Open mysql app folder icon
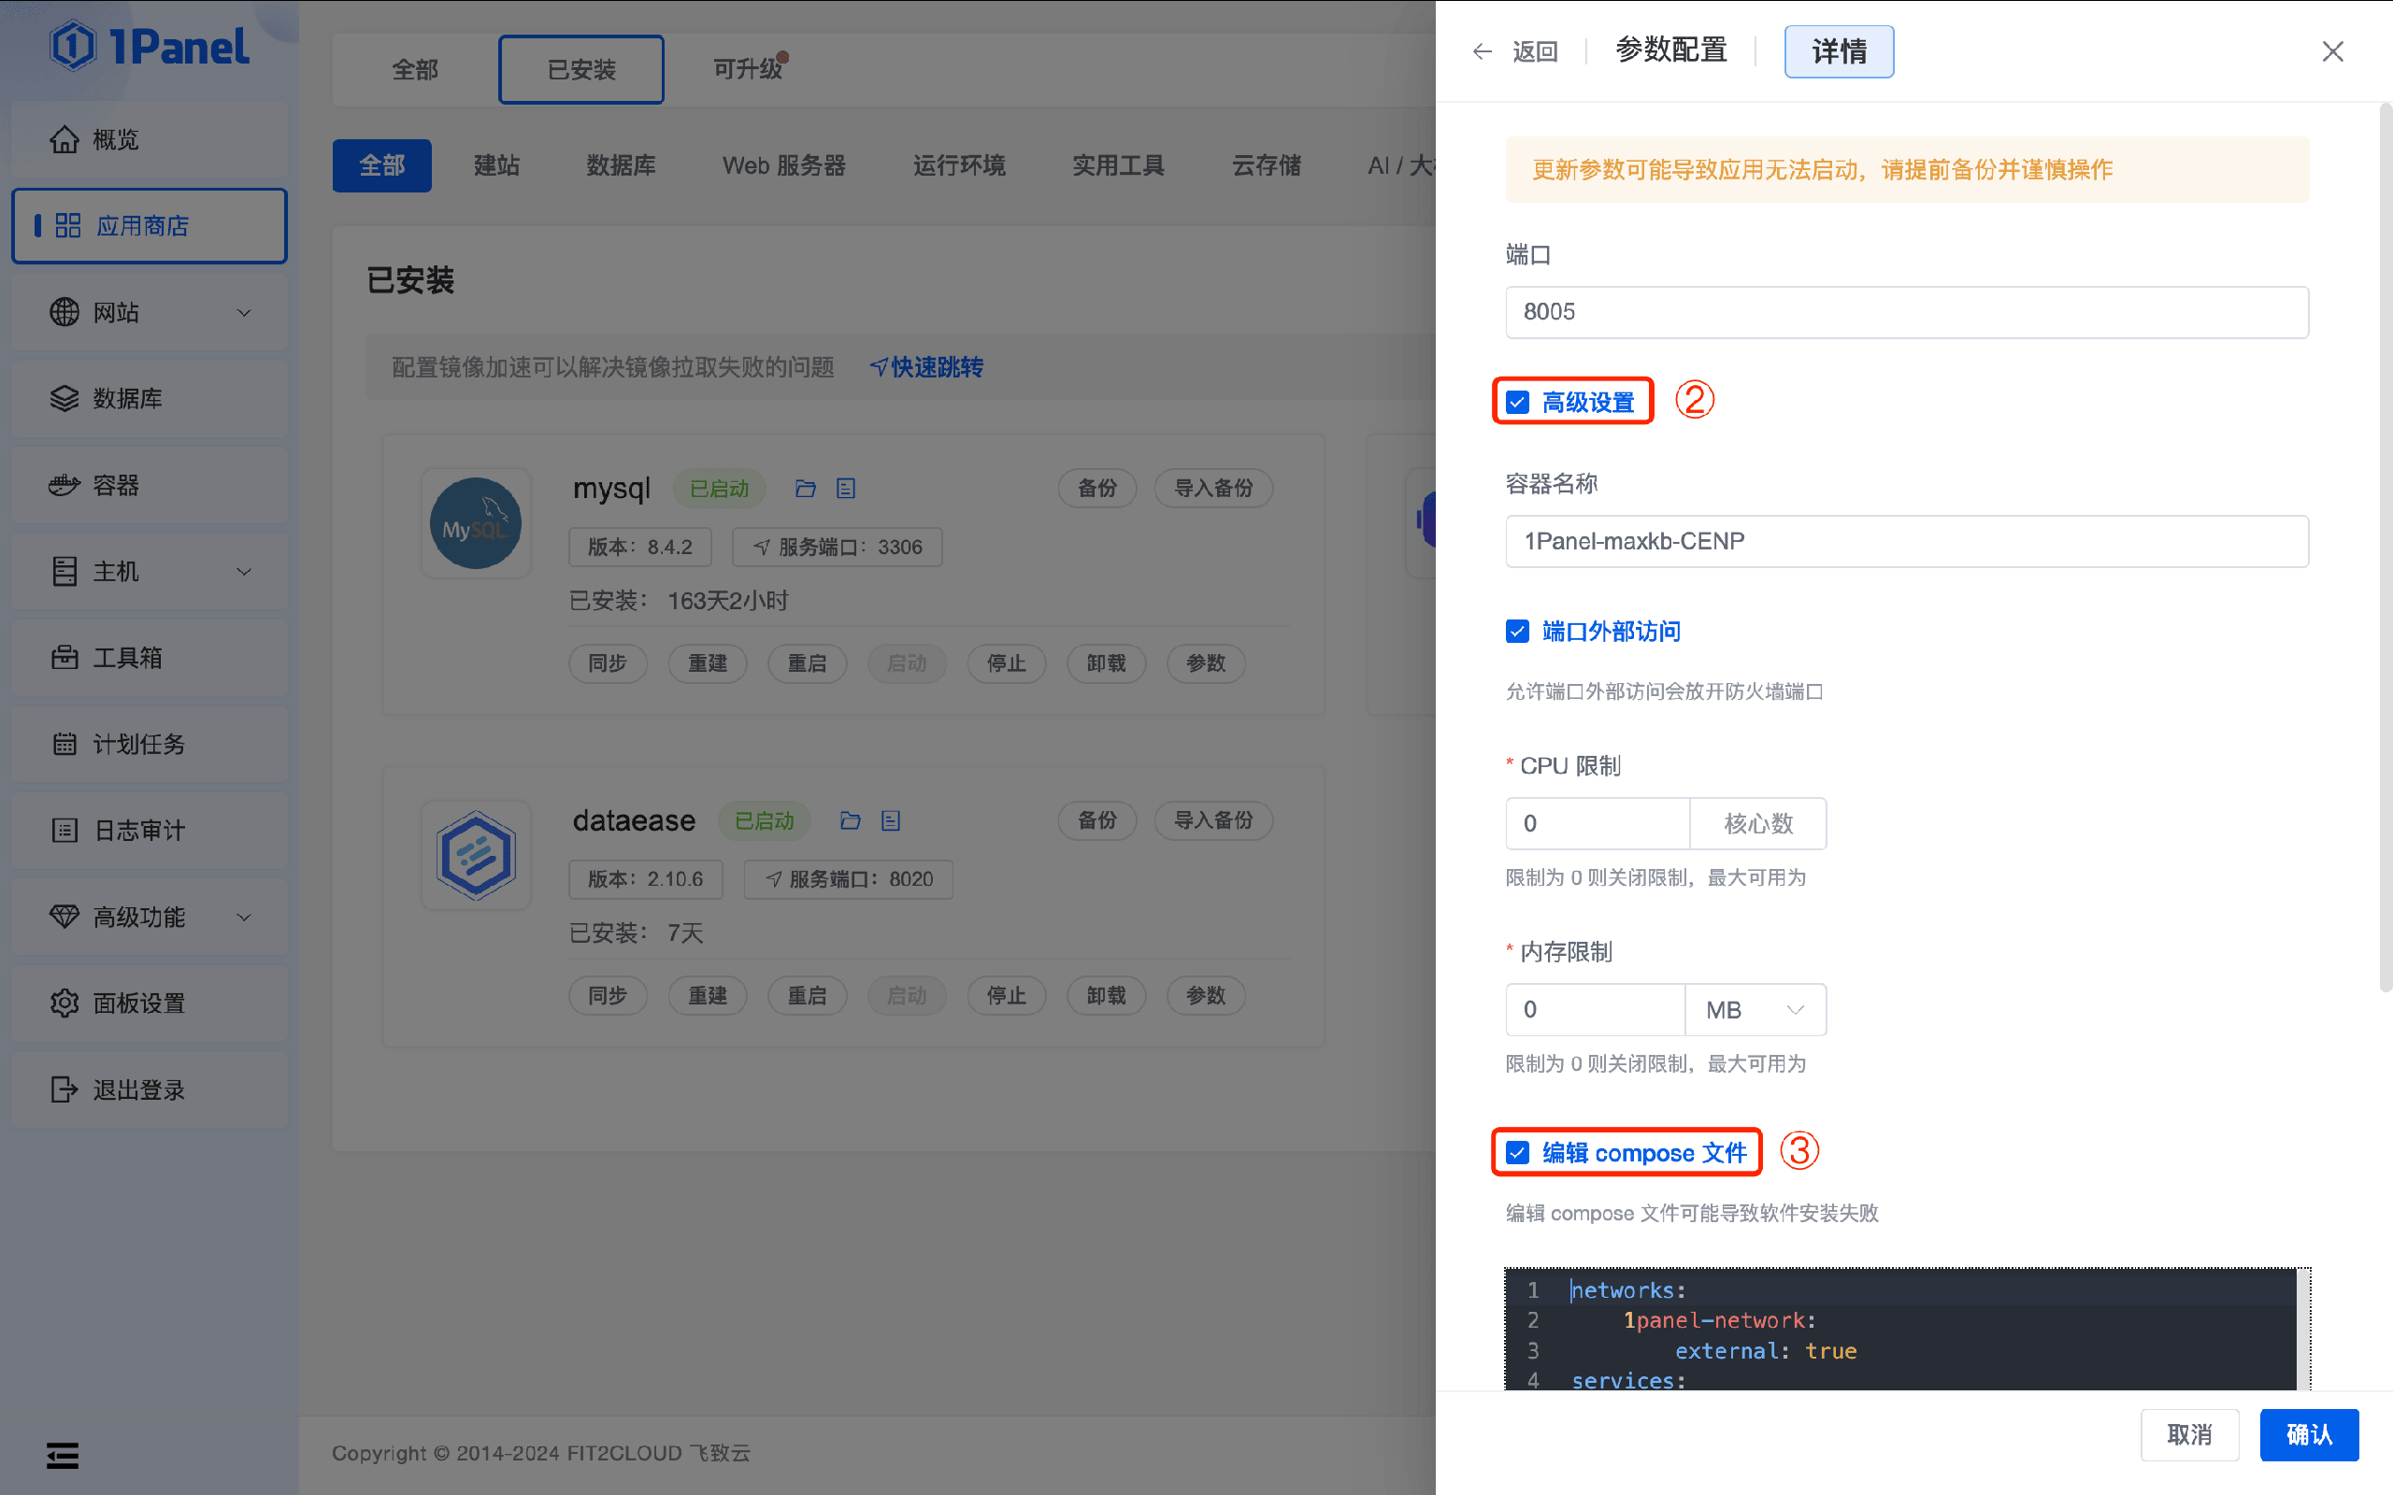Image resolution: width=2393 pixels, height=1495 pixels. coord(806,489)
